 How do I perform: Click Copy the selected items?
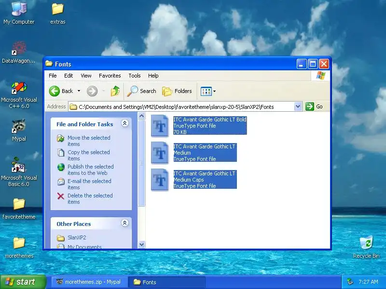click(x=89, y=155)
